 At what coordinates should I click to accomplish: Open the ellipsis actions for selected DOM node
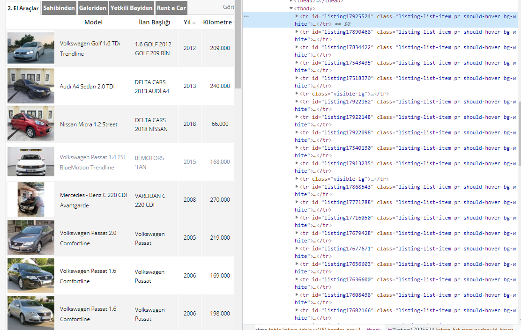click(246, 16)
